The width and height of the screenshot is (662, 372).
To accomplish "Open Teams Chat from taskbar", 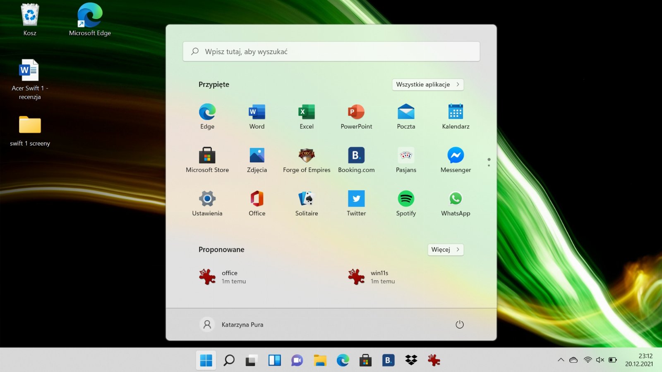I will (297, 360).
